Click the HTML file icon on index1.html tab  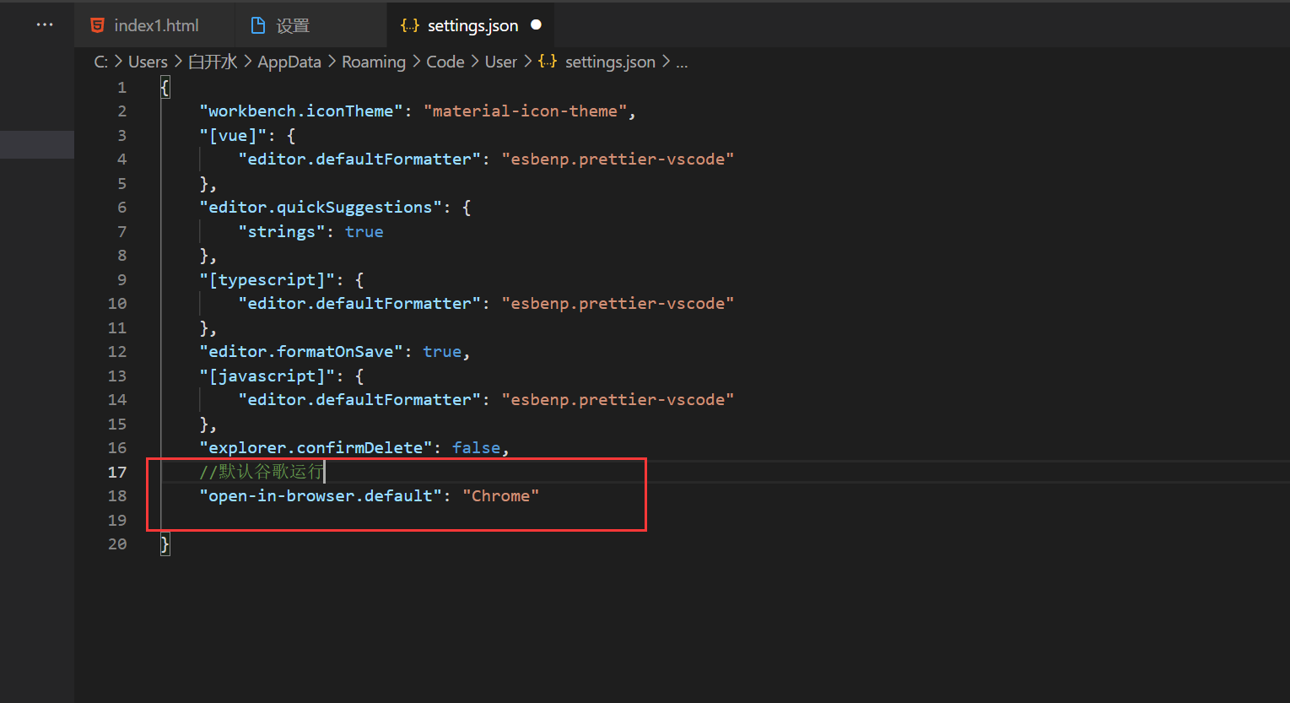(98, 24)
